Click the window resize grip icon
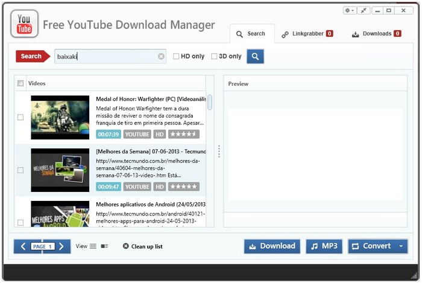The image size is (422, 283). click(414, 276)
